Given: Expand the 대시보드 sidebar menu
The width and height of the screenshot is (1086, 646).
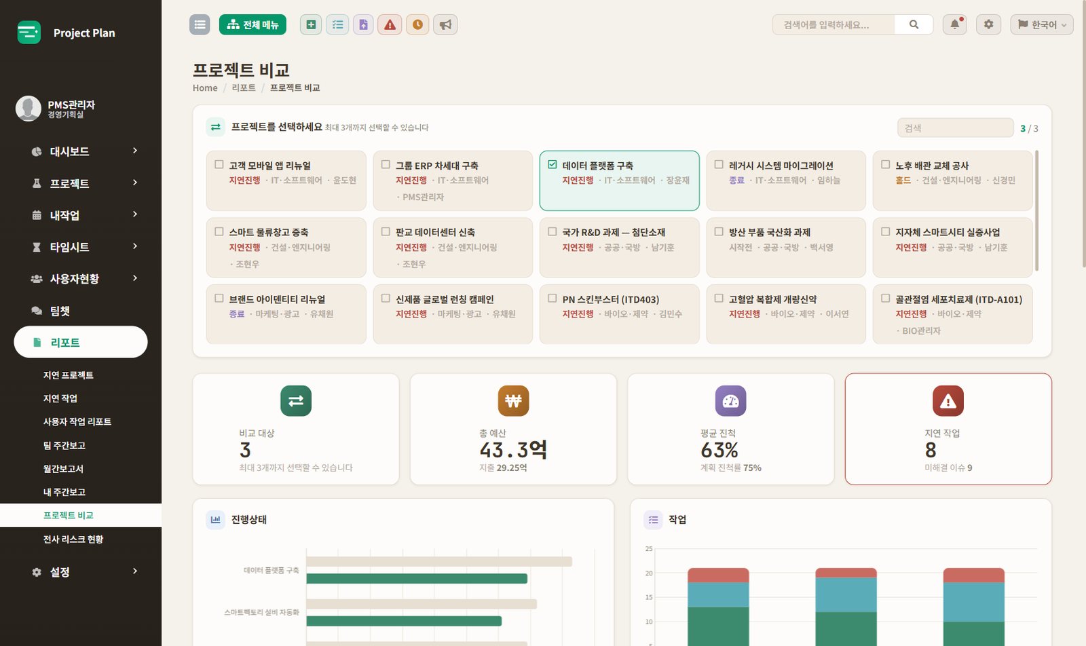Looking at the screenshot, I should click(81, 151).
